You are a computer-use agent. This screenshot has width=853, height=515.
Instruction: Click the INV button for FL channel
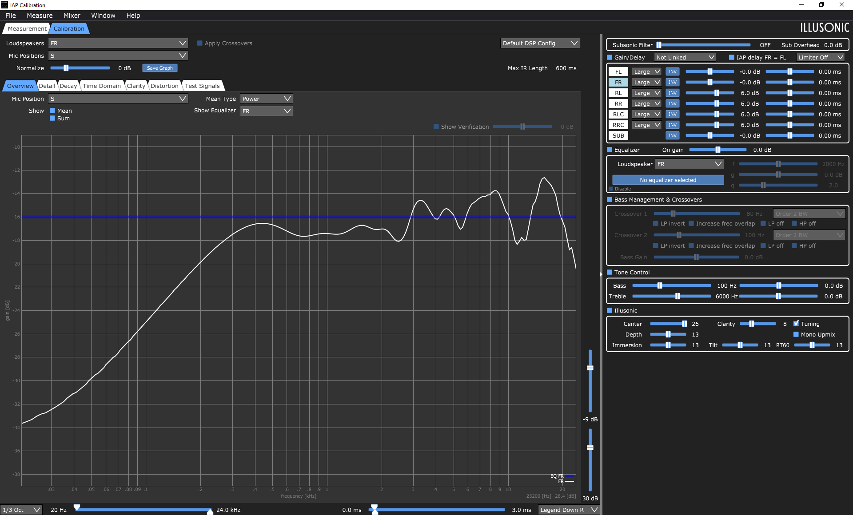point(672,71)
